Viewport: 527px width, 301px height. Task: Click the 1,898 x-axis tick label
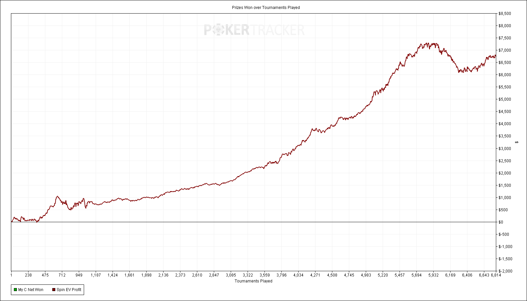[146, 275]
